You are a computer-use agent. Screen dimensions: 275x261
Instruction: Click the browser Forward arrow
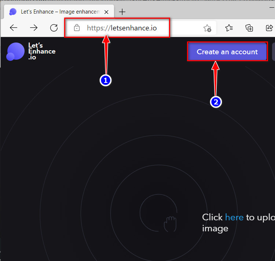coord(34,28)
